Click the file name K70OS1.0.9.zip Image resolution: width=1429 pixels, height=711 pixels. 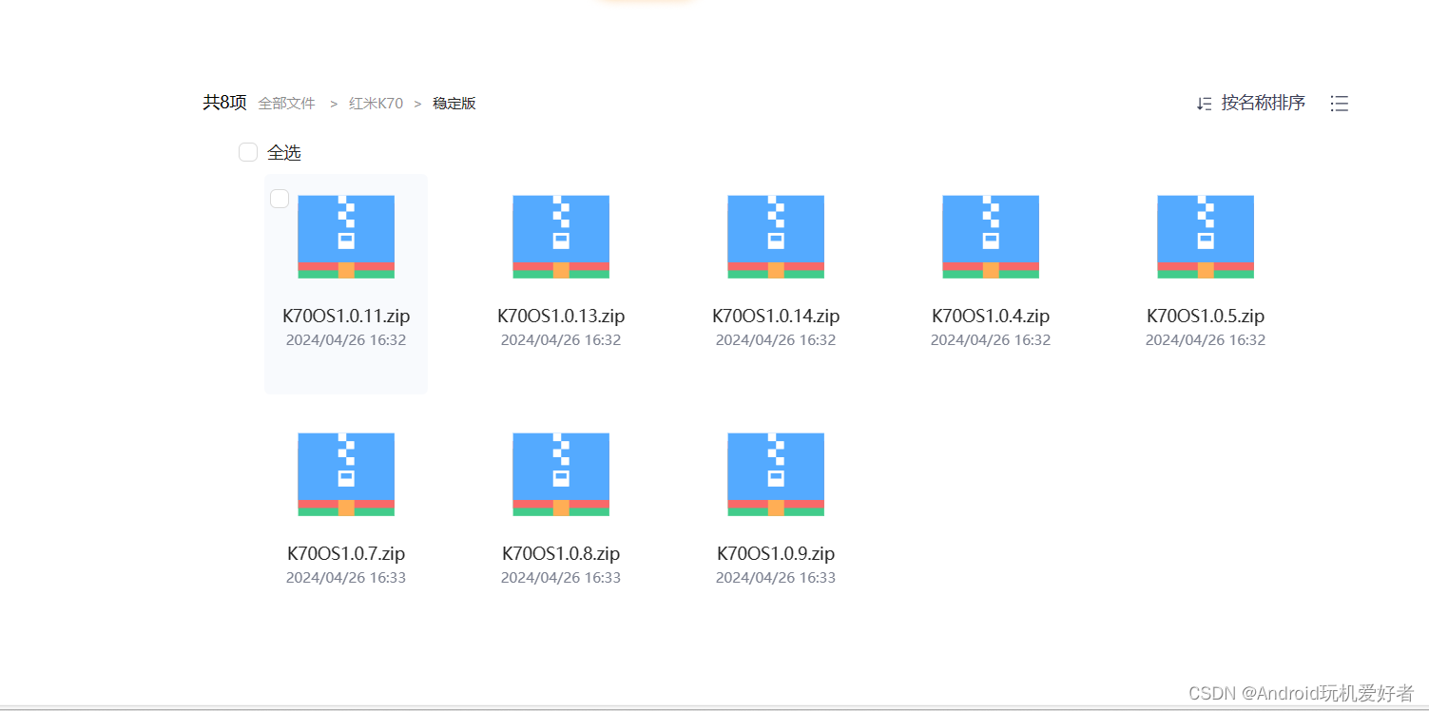coord(776,553)
